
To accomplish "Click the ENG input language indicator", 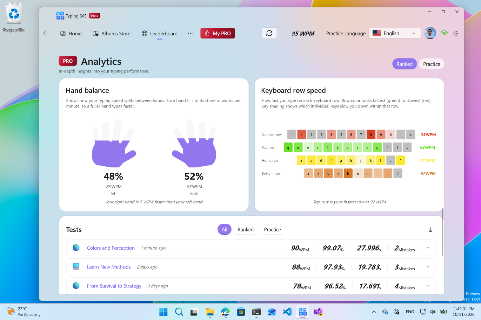I will coord(410,312).
